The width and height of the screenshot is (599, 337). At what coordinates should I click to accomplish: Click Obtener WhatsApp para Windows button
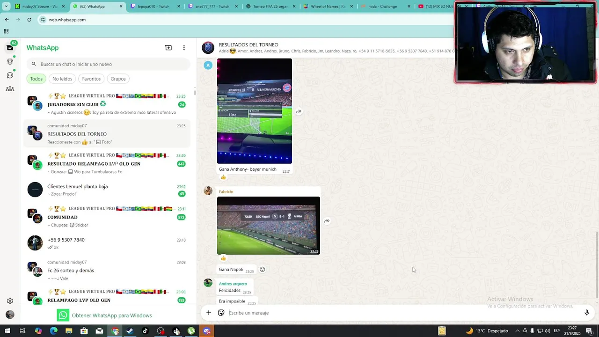(104, 315)
